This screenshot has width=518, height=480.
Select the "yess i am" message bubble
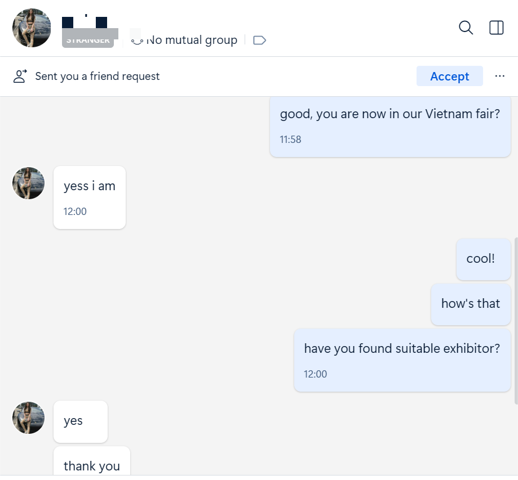pyautogui.click(x=90, y=186)
